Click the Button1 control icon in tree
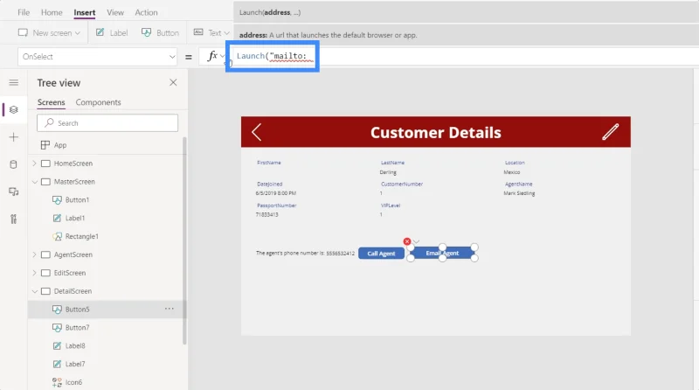 [x=57, y=200]
